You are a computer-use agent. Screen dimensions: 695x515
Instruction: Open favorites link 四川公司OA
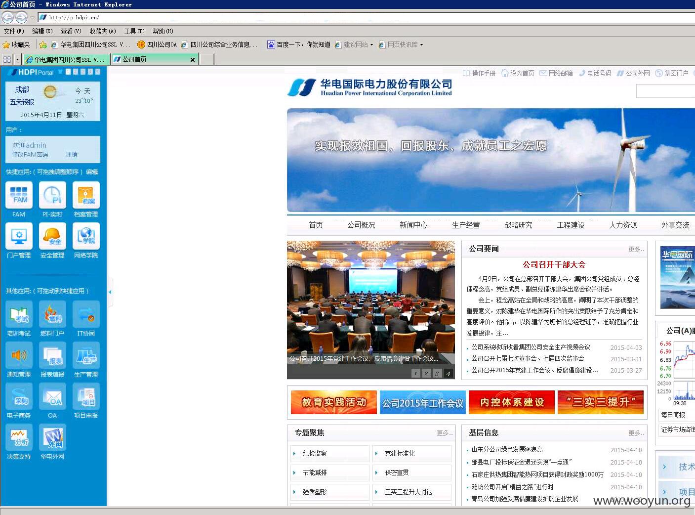157,44
